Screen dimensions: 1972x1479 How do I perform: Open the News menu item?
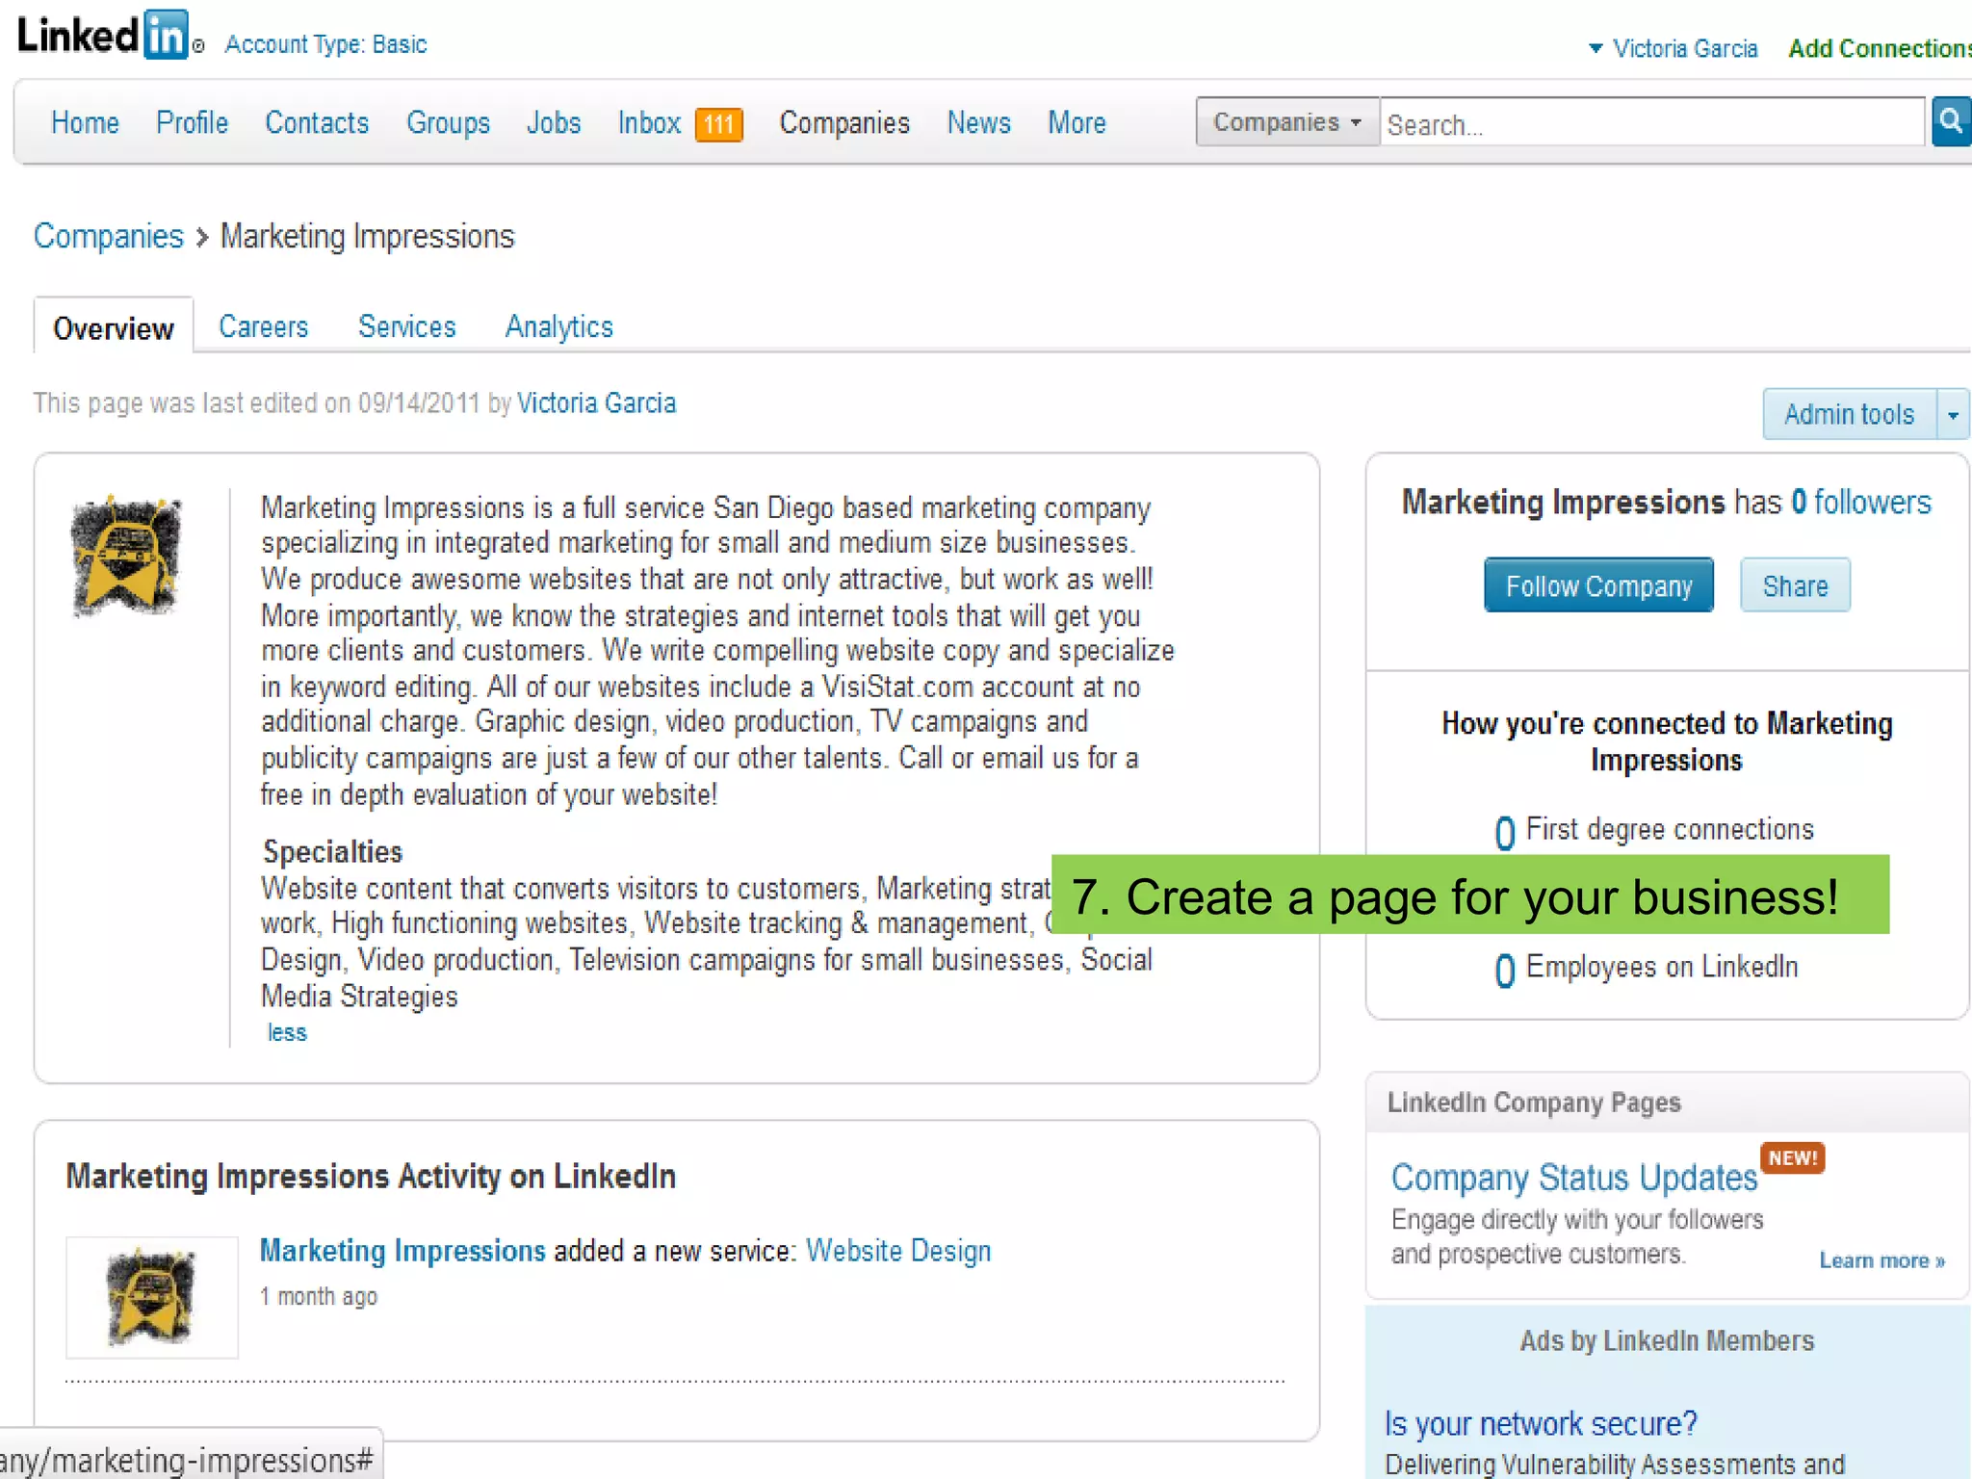[x=979, y=123]
